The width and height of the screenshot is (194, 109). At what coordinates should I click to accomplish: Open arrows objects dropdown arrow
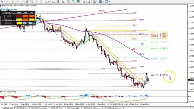click(48, 2)
